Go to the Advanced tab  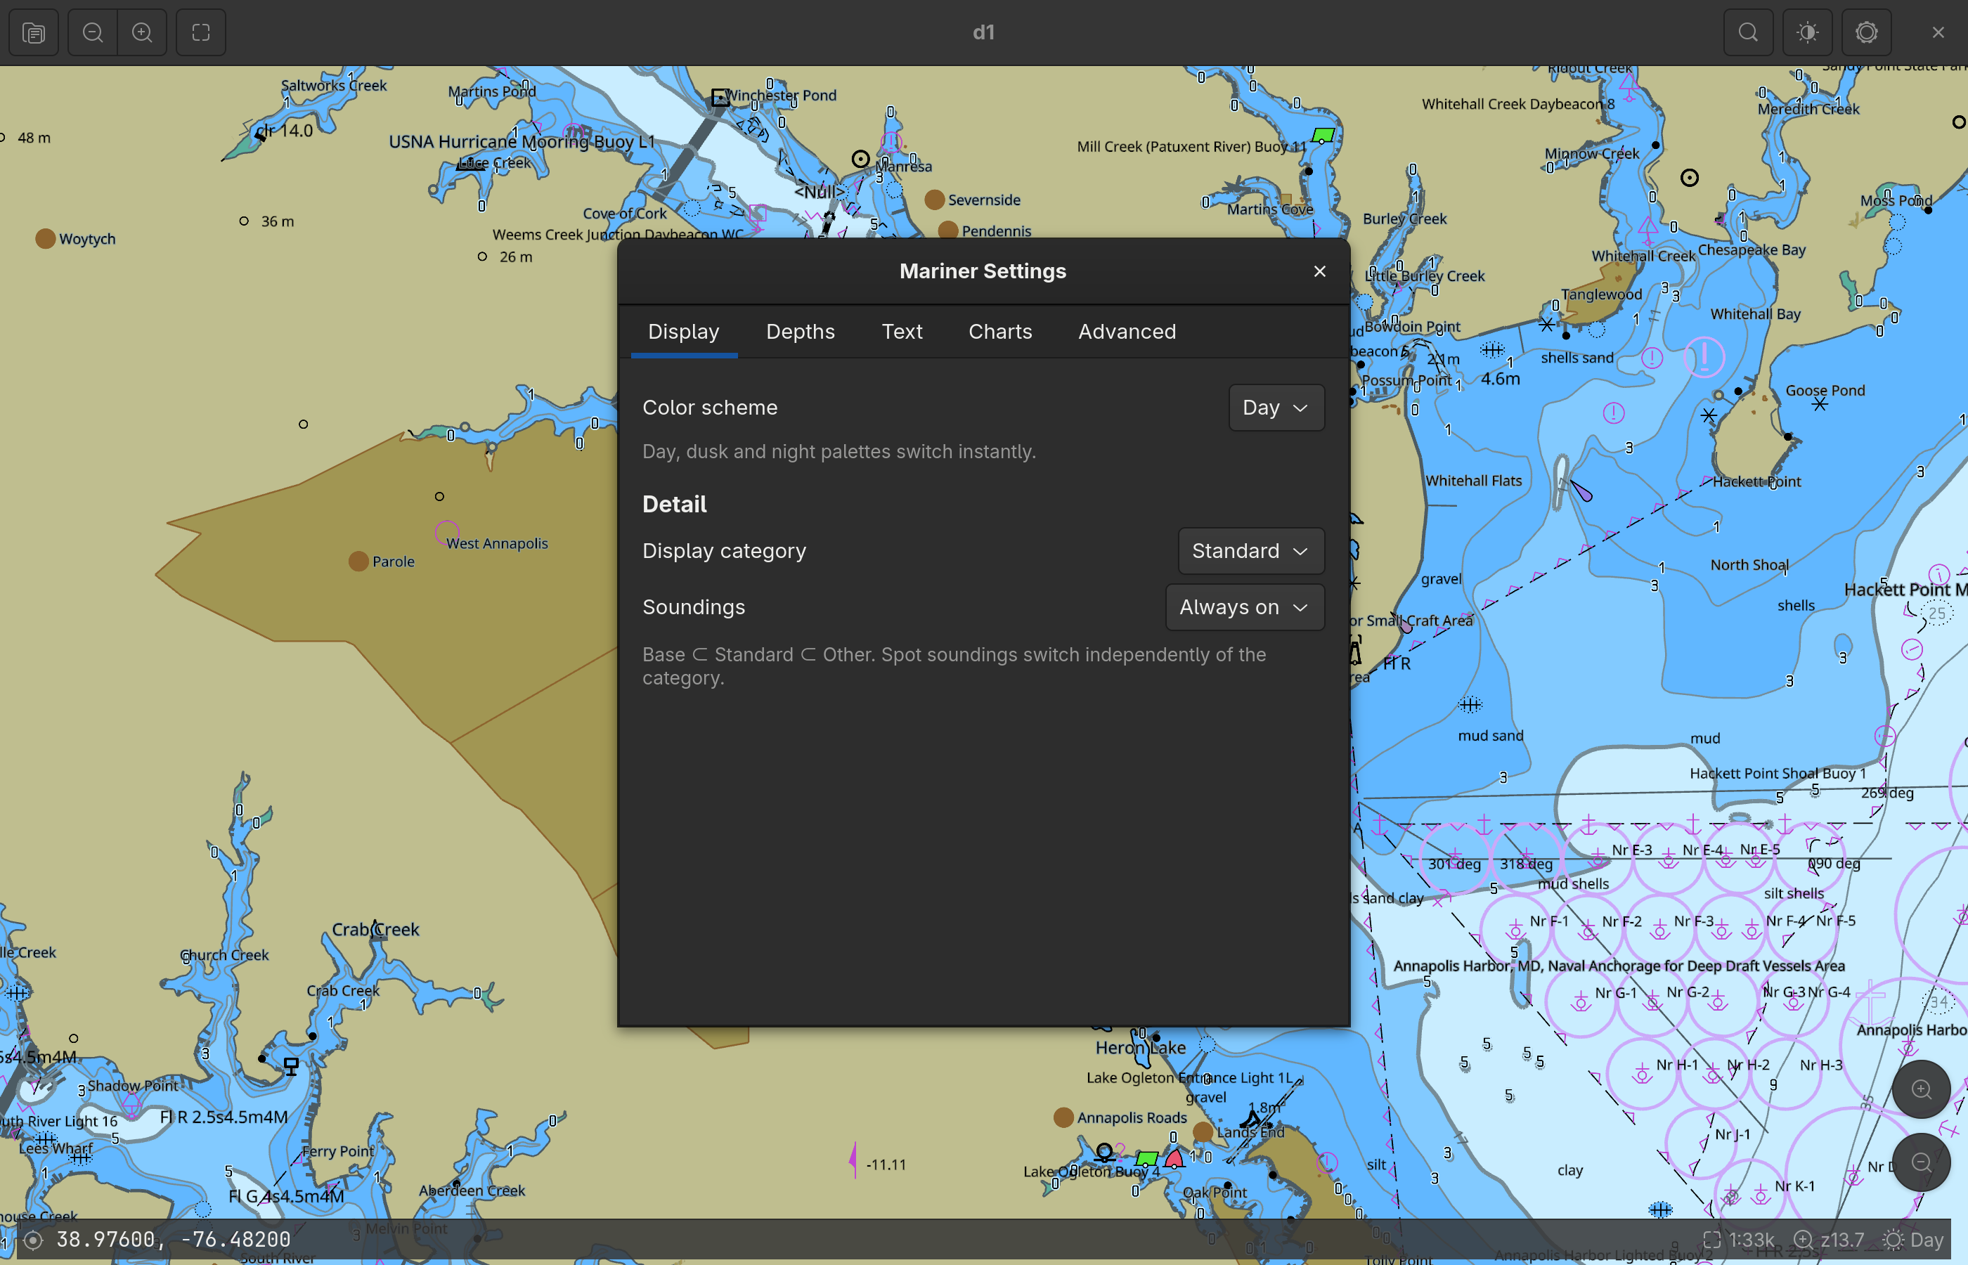coord(1127,331)
